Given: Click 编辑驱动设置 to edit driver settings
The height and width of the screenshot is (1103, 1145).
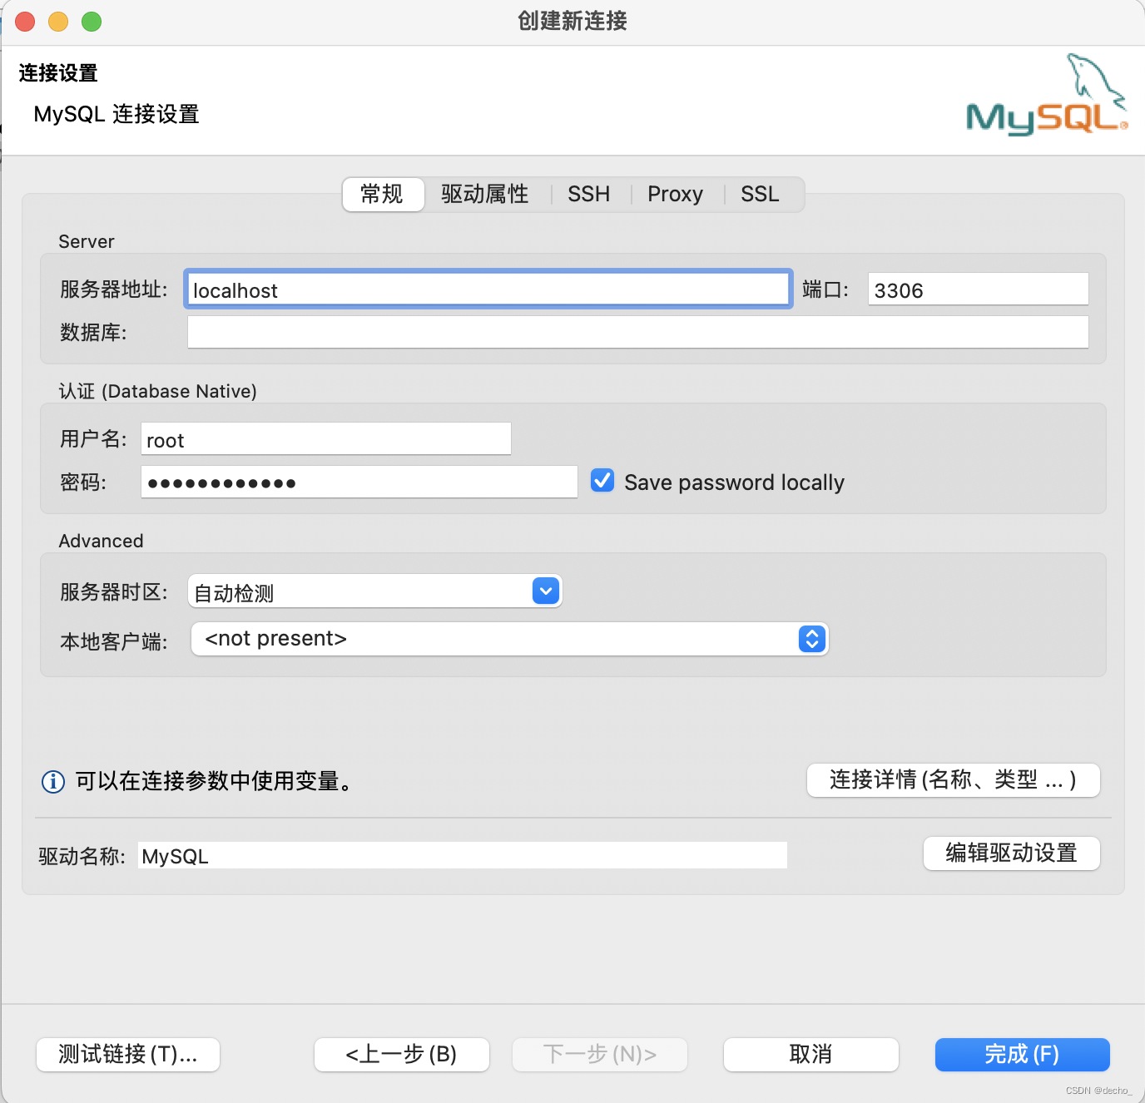Looking at the screenshot, I should (1011, 853).
